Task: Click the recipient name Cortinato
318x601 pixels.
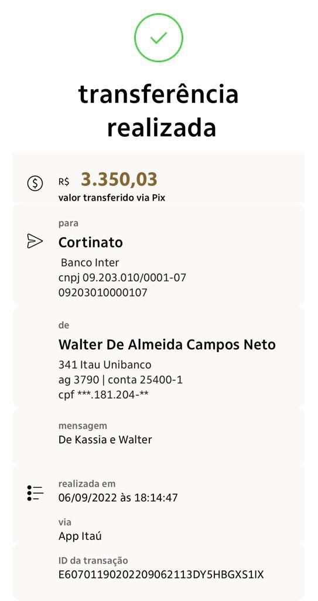Action: pos(91,242)
